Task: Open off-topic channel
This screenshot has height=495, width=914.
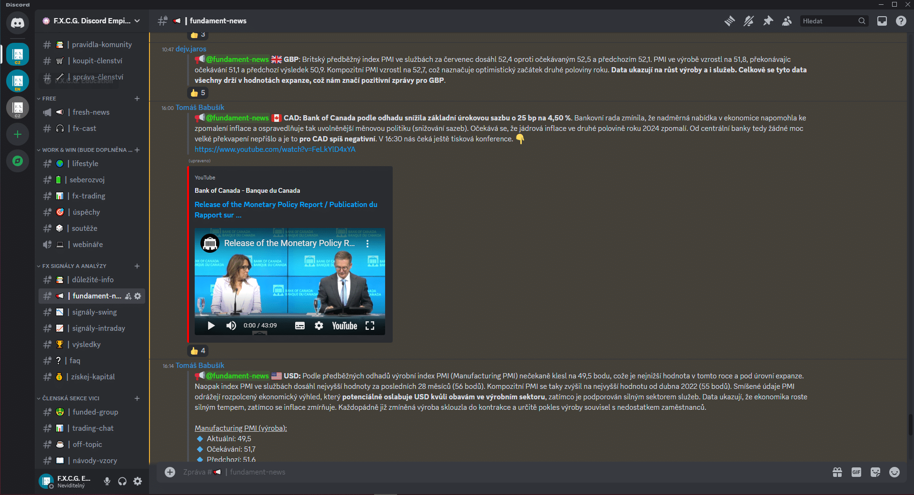Action: 92,445
